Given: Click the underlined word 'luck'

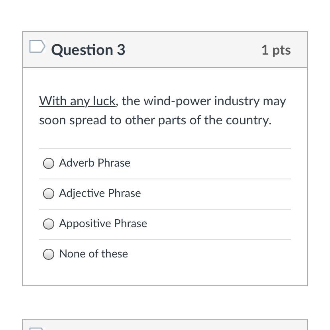Looking at the screenshot, I should [x=104, y=101].
